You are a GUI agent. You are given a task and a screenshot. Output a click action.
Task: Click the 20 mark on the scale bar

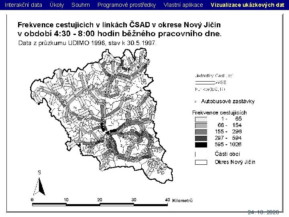tap(100, 200)
